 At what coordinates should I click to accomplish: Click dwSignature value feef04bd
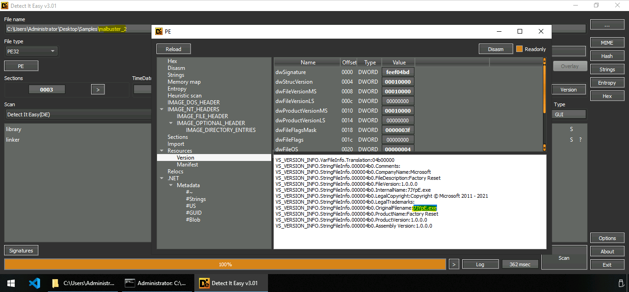click(398, 72)
